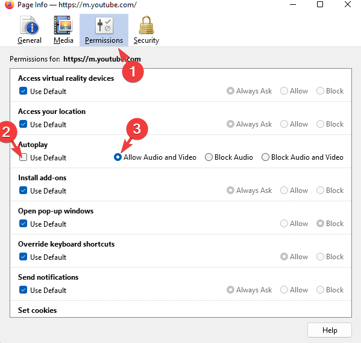The height and width of the screenshot is (343, 361).
Task: Choose Block for Access your location
Action: (320, 124)
